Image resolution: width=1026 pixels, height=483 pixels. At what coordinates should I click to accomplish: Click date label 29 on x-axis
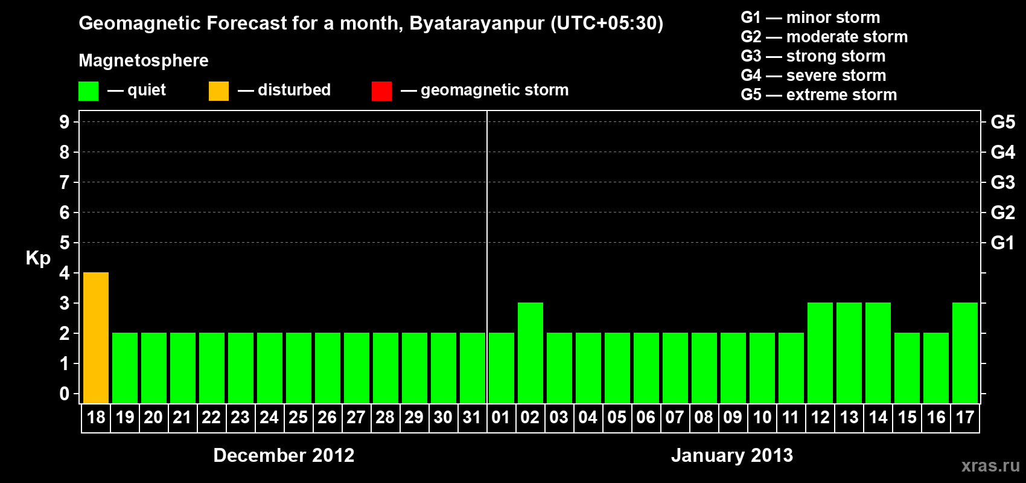(x=414, y=417)
